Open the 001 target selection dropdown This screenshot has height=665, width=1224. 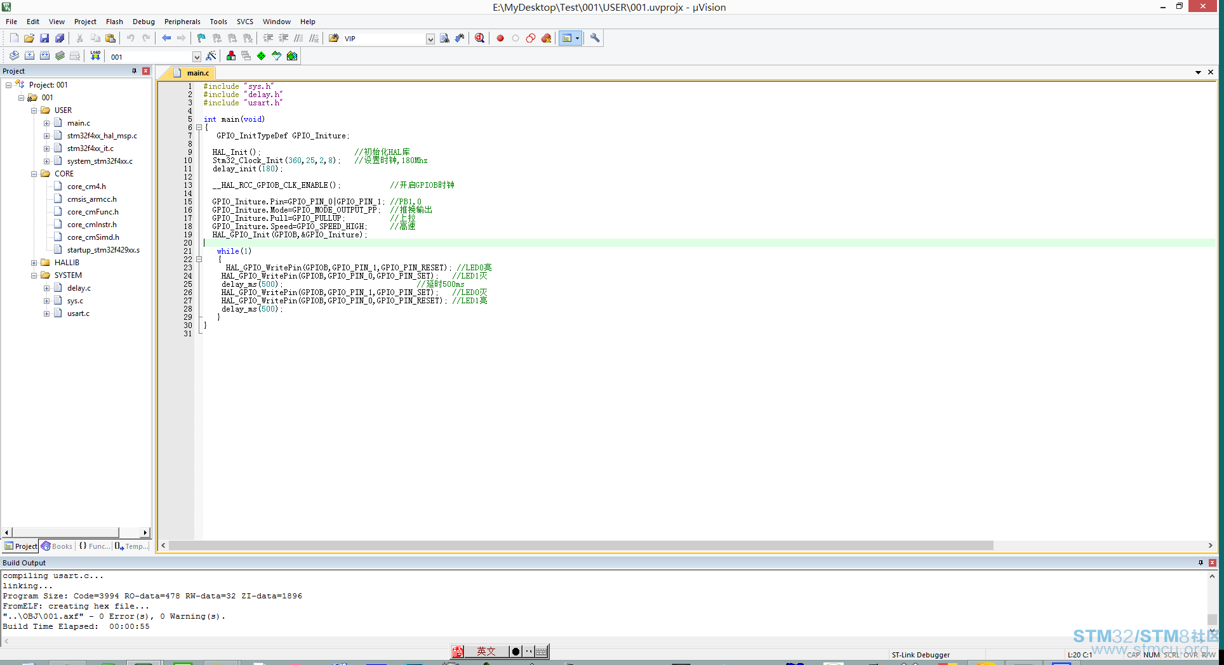197,56
